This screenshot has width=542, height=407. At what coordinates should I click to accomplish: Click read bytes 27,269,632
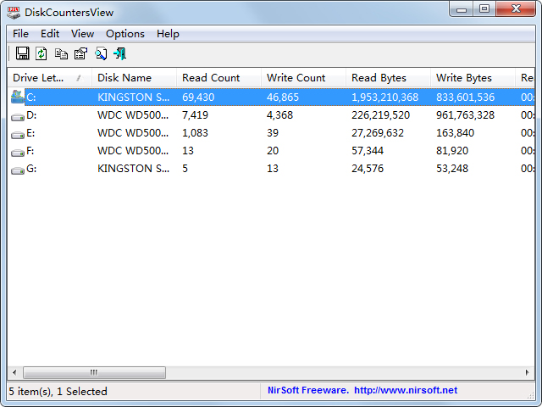point(378,133)
